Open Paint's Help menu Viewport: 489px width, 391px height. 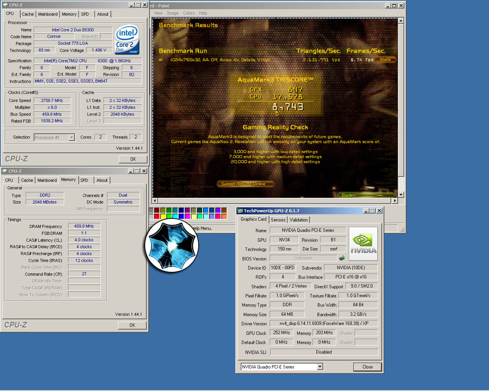point(203,13)
